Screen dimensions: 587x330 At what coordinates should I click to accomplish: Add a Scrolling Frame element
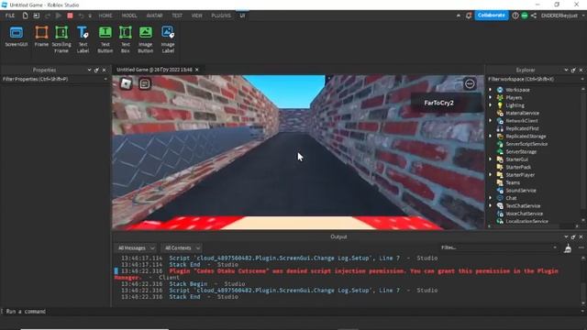61,39
